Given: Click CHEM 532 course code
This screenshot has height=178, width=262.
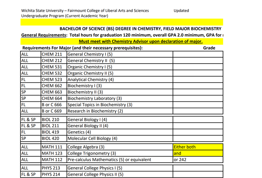Looking at the screenshot, I should click(x=52, y=73).
